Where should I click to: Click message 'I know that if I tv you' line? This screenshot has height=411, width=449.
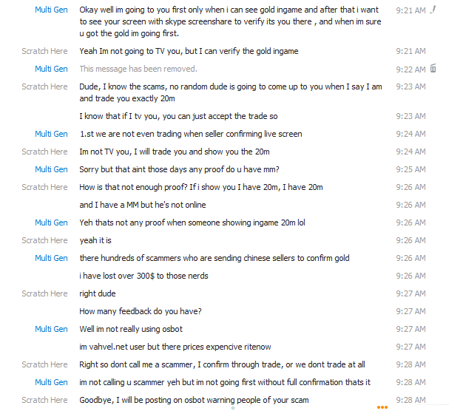178,116
